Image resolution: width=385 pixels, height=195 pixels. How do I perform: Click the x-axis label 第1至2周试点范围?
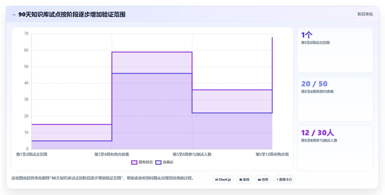coord(32,154)
